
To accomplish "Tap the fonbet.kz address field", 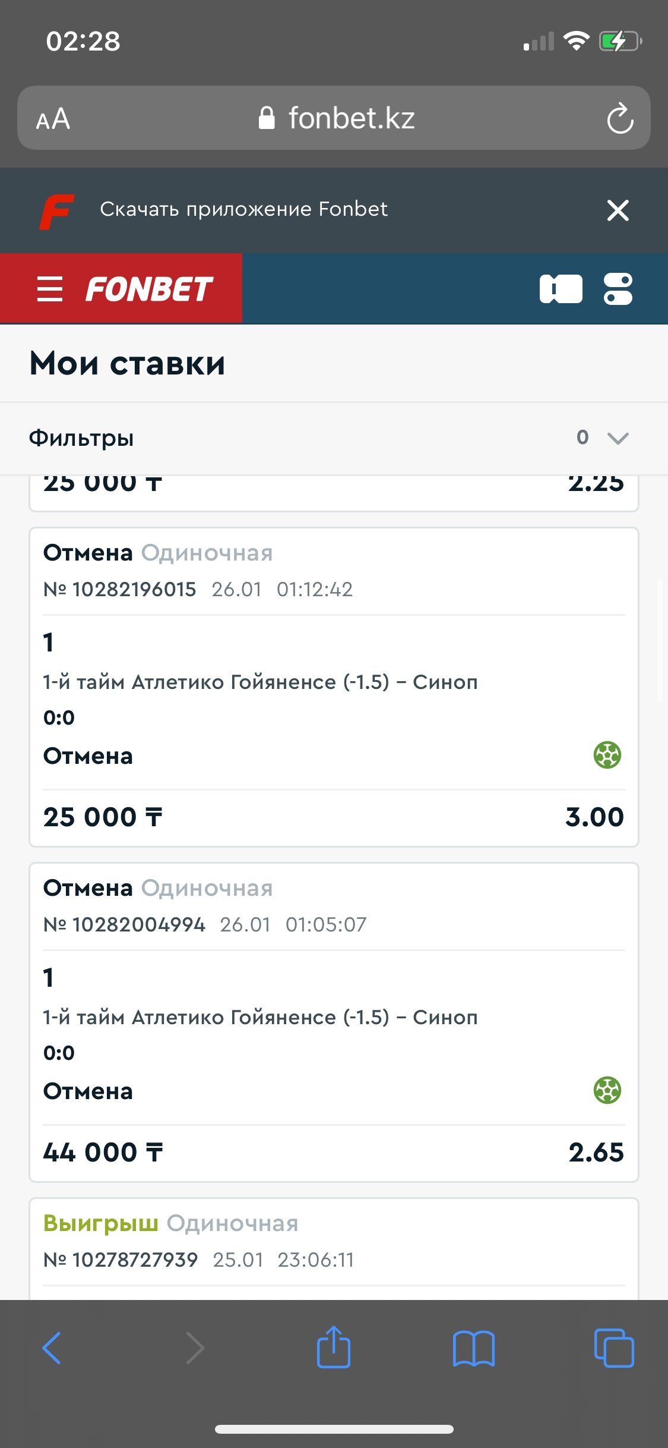I will coord(336,118).
